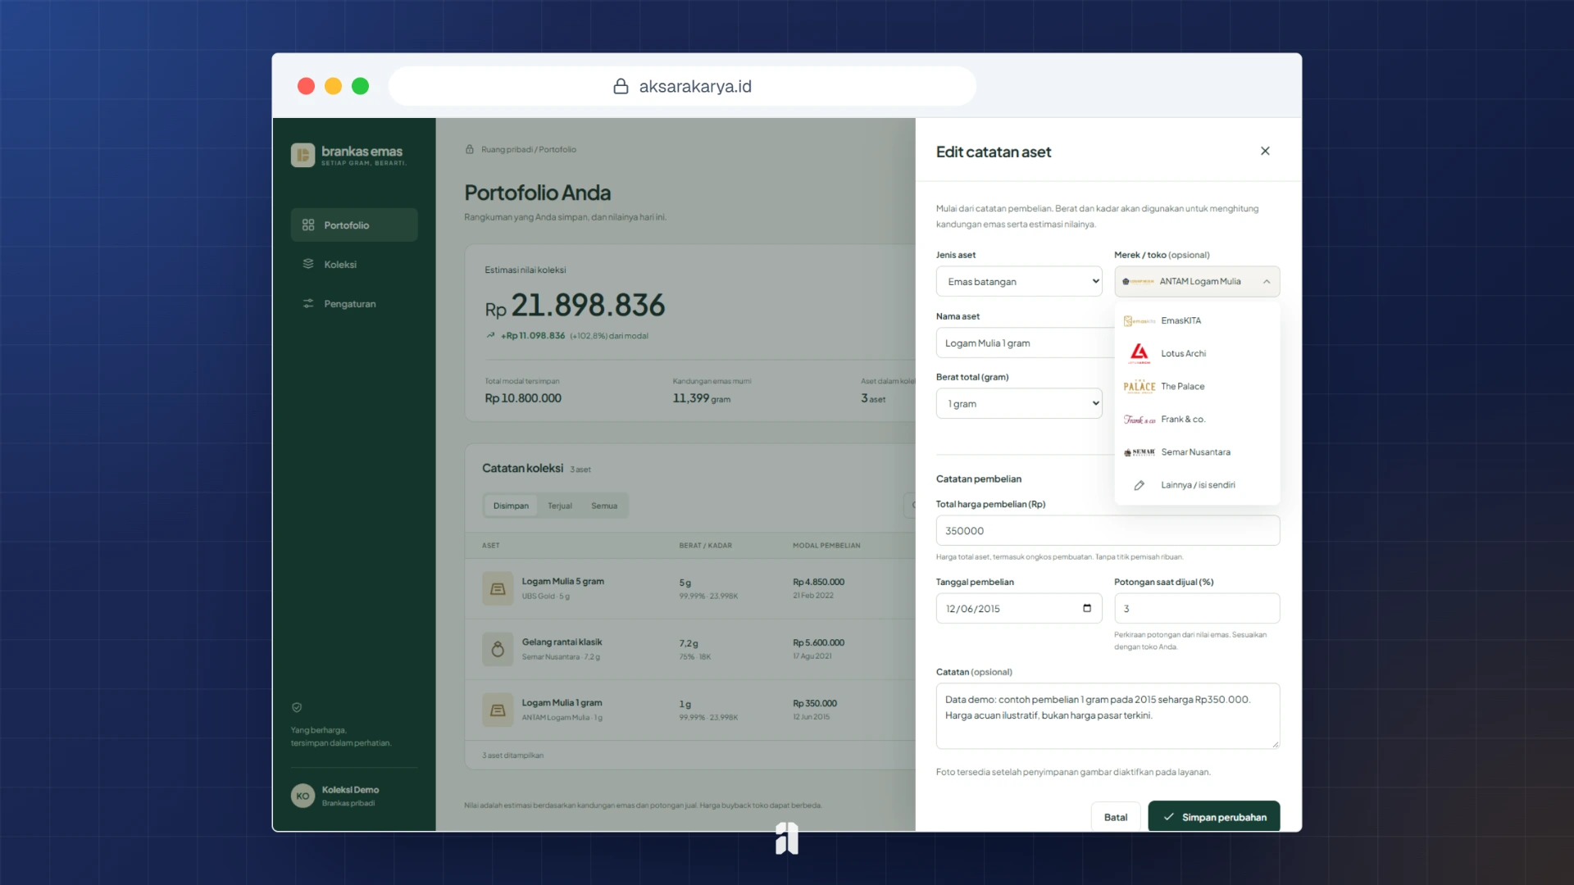The image size is (1574, 885).
Task: Click the lock icon in the address bar
Action: [621, 86]
